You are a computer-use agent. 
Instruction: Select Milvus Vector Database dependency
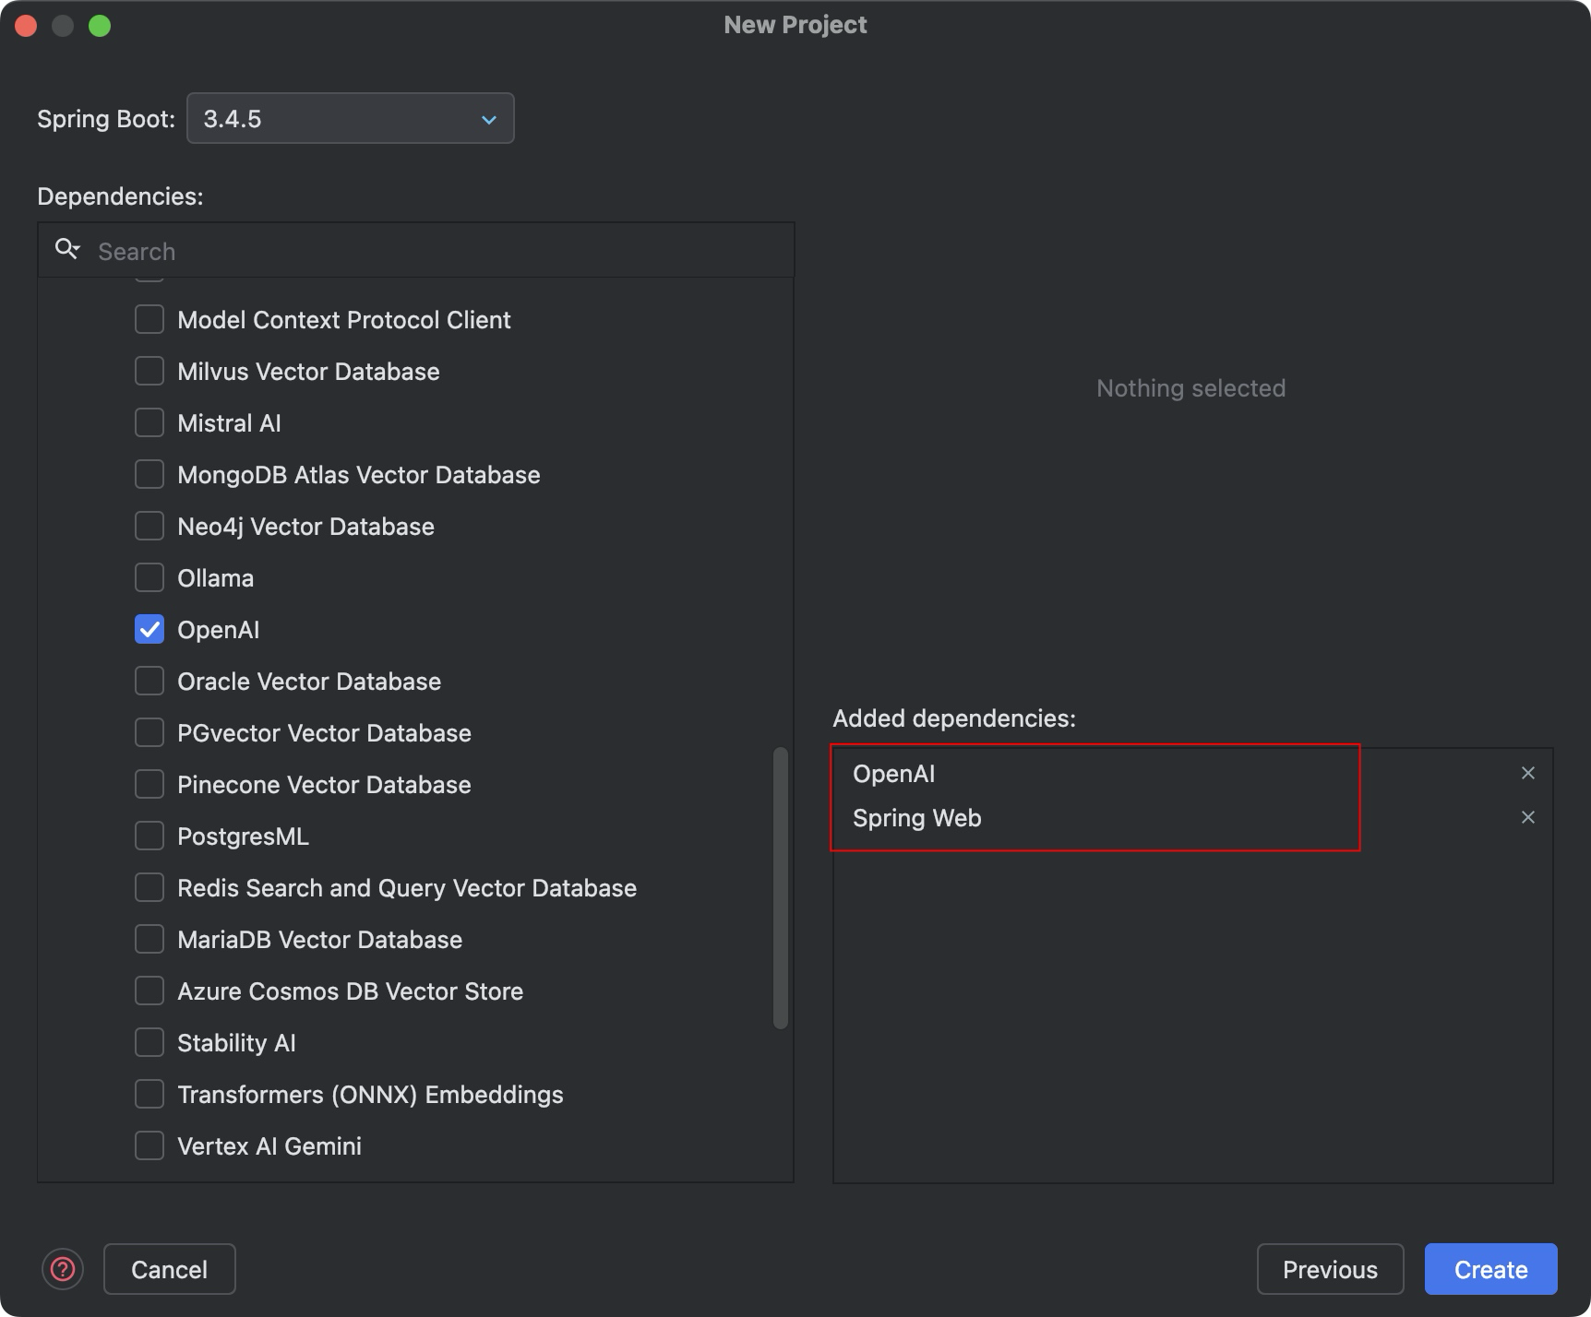[x=149, y=371]
